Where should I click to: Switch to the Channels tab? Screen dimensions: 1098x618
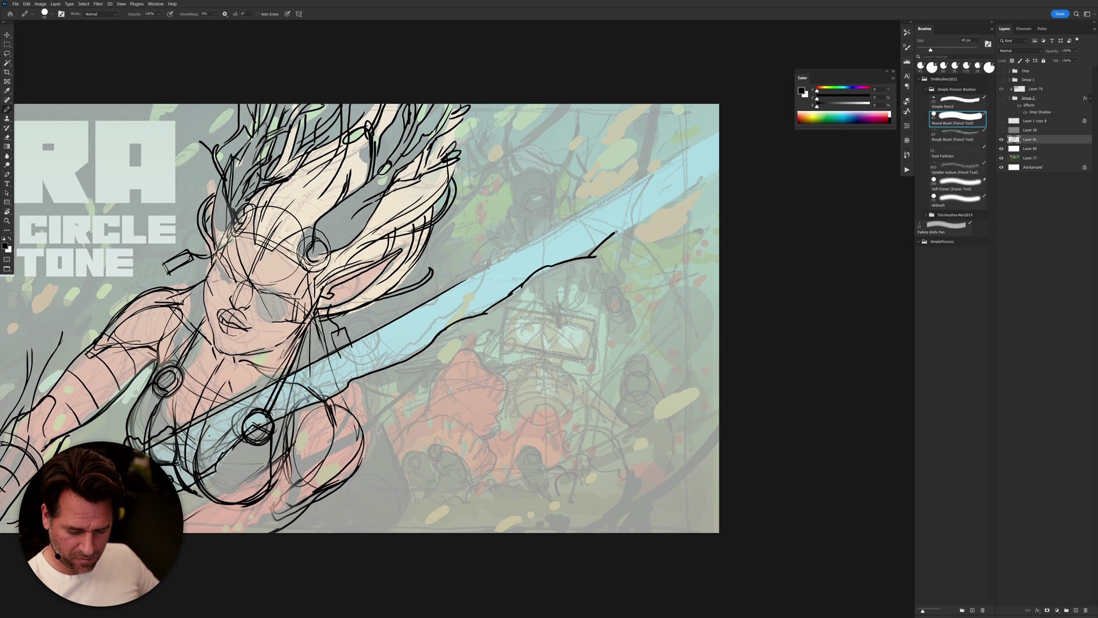(x=1023, y=29)
